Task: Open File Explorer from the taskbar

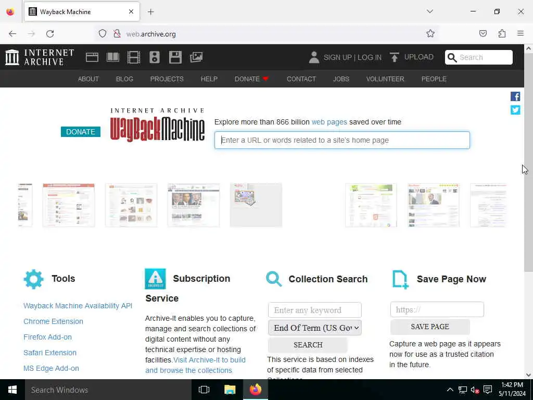Action: pos(230,390)
